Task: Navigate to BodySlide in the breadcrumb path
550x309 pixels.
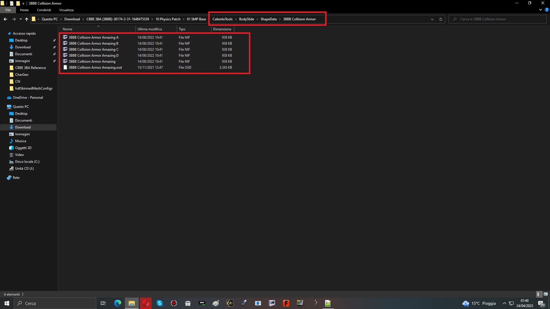Action: pyautogui.click(x=246, y=19)
